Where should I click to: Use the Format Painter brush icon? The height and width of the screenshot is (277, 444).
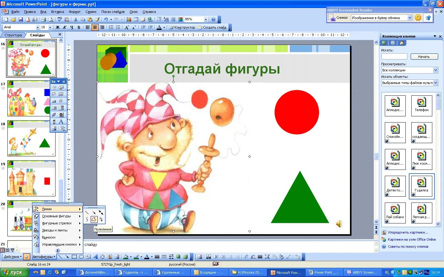[x=97, y=19]
